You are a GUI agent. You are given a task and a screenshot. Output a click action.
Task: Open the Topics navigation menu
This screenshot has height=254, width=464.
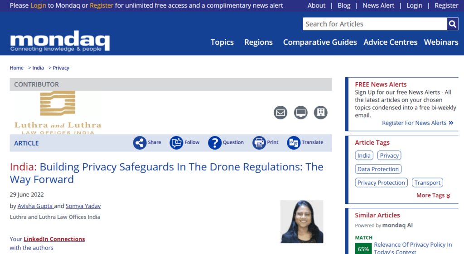[222, 42]
